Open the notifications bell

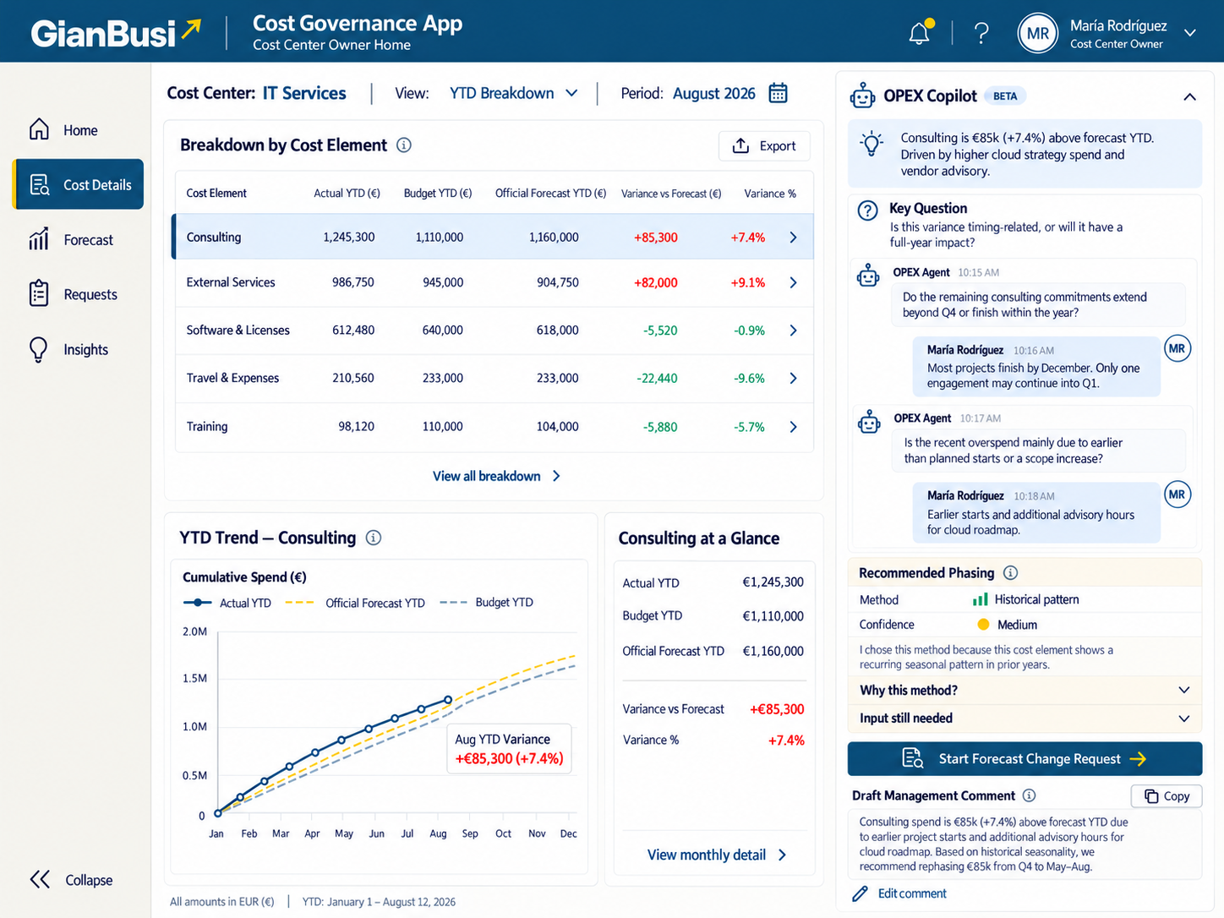(920, 32)
